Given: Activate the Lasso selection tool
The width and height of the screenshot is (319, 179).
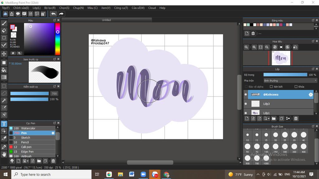Looking at the screenshot, I should [4, 93].
